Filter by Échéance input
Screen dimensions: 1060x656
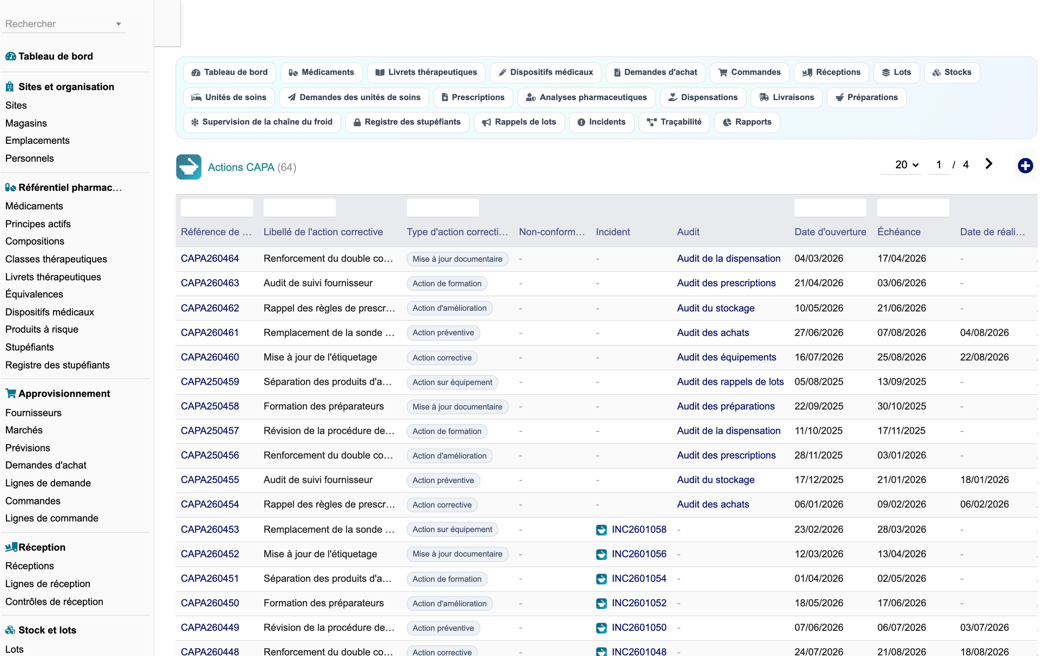[913, 208]
